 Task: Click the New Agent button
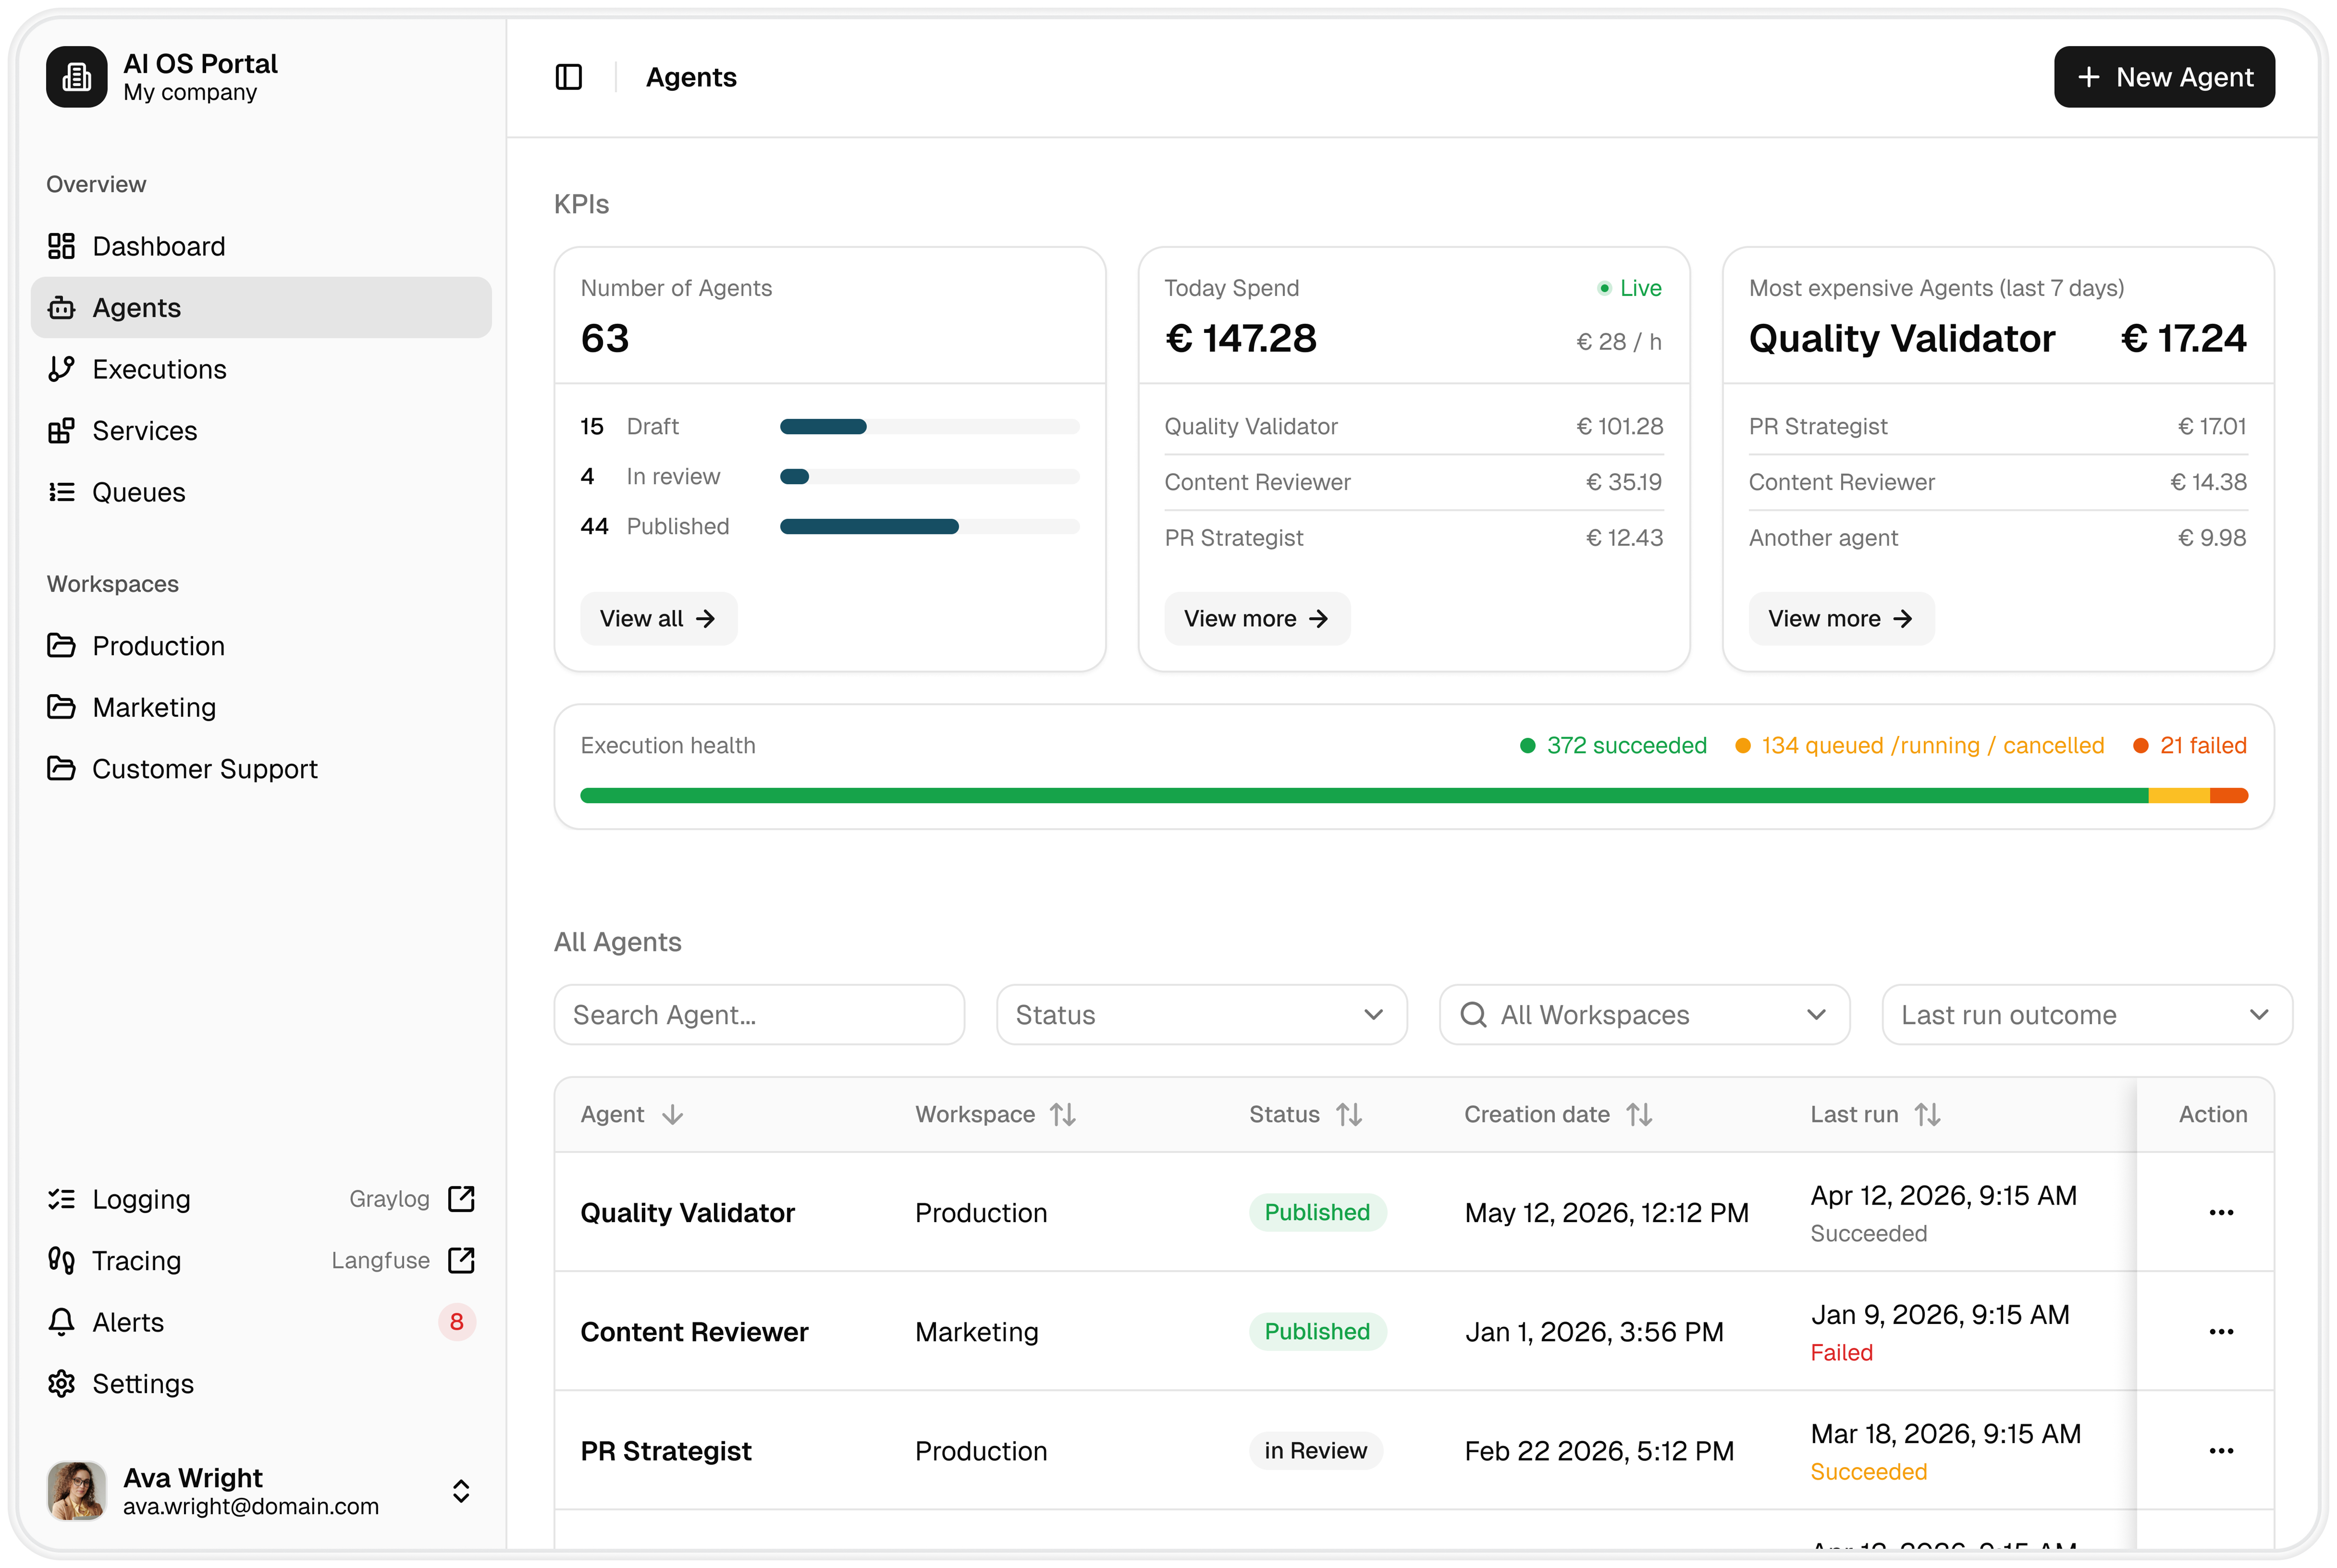(x=2164, y=77)
